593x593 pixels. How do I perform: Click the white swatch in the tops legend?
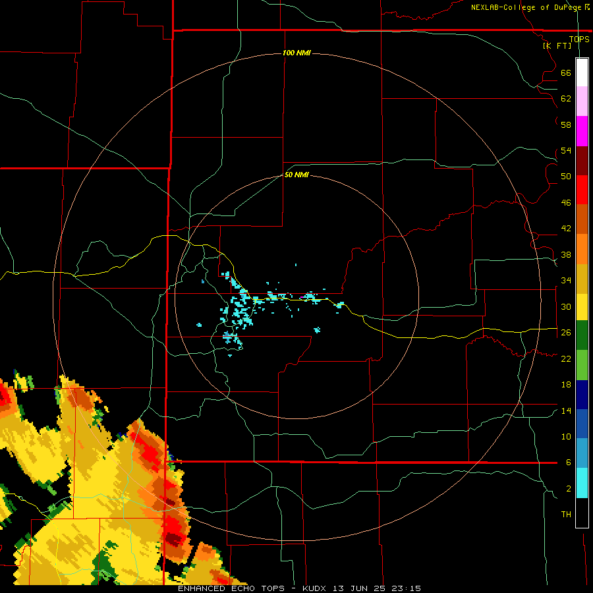[x=582, y=72]
